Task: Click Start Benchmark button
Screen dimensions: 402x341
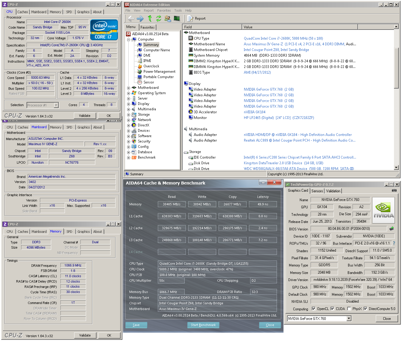Action: click(x=203, y=325)
